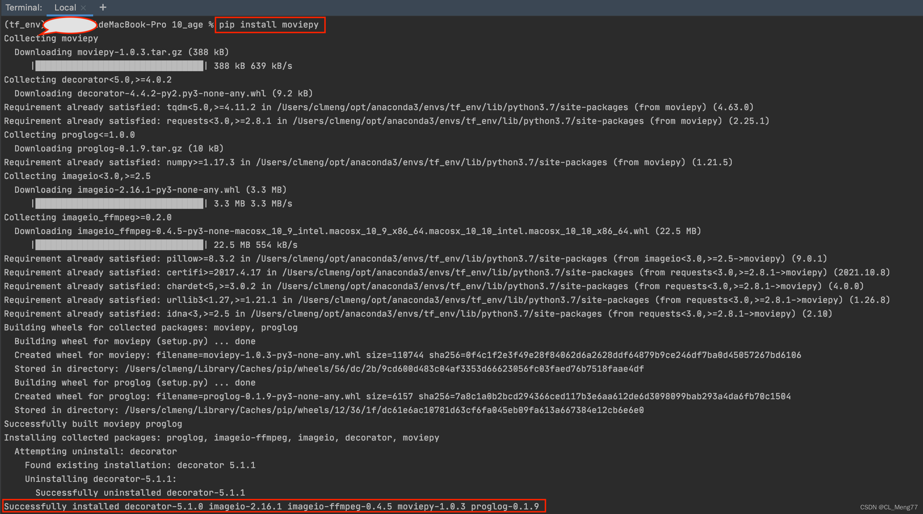This screenshot has width=923, height=514.
Task: Click the 'Attempting uninstall: decorator' line
Action: point(95,451)
